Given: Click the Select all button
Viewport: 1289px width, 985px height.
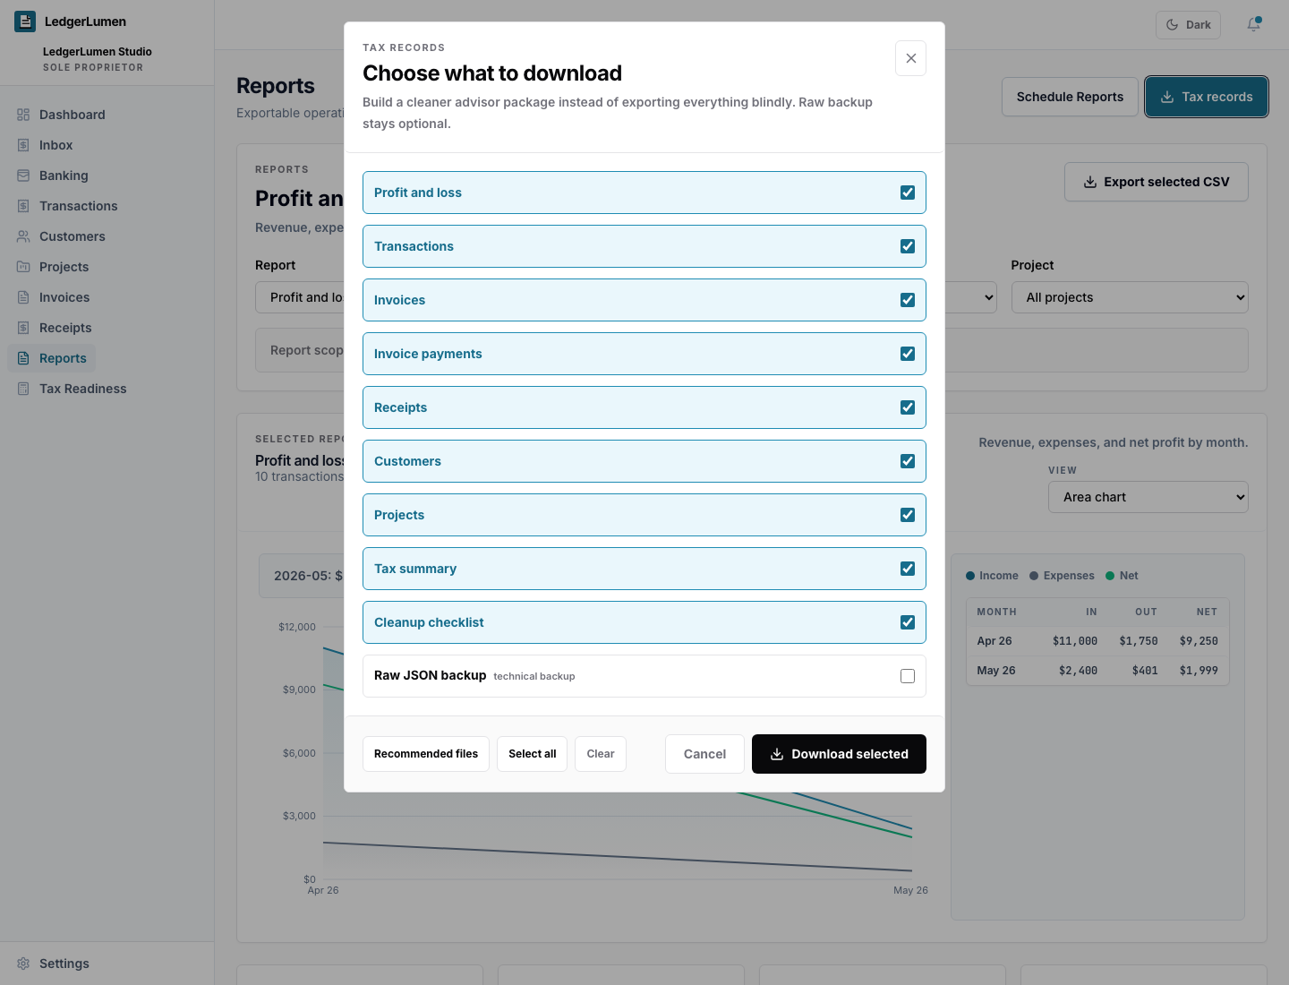Looking at the screenshot, I should click(532, 754).
